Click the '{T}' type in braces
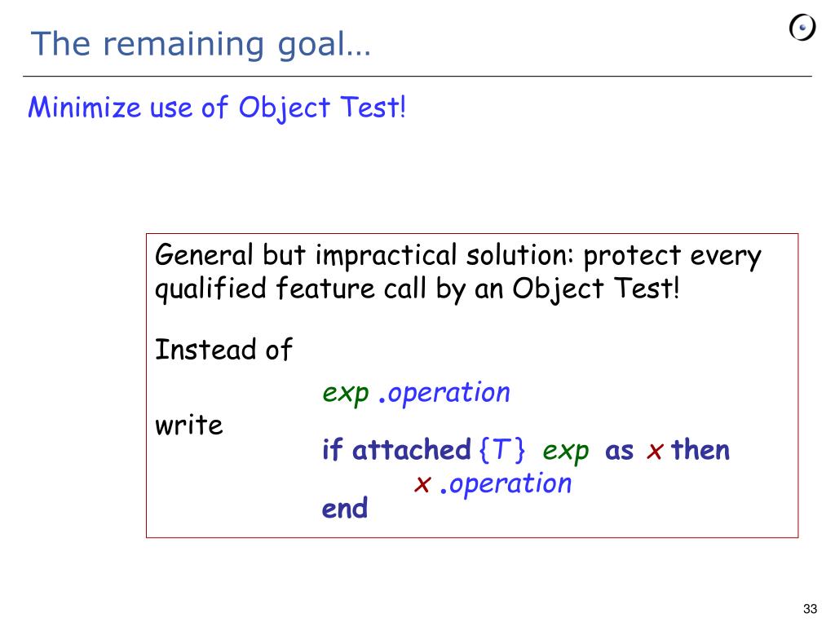The image size is (835, 626). pos(502,449)
